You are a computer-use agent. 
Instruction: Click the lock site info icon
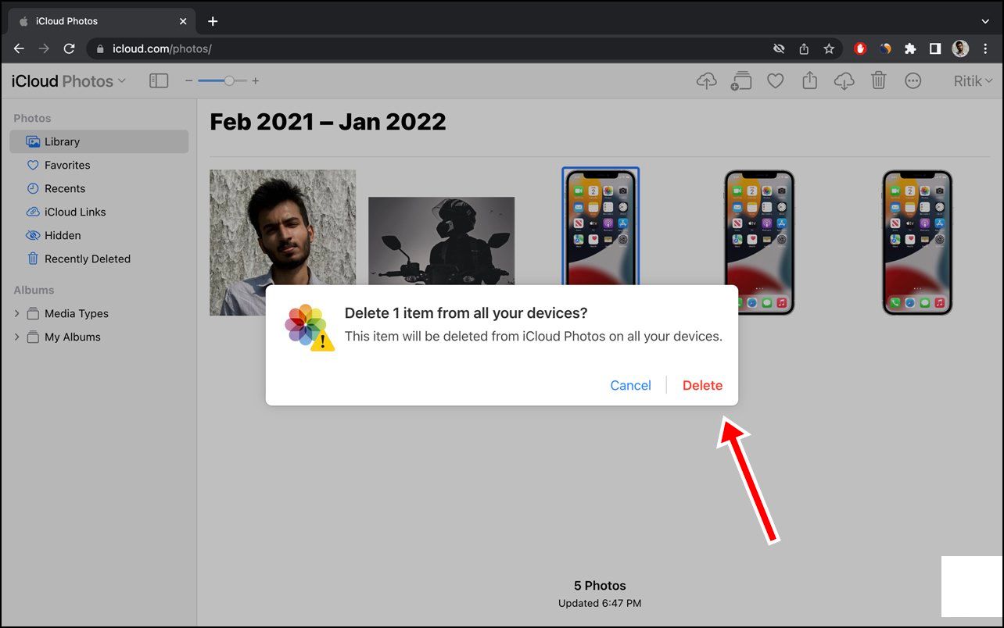(99, 48)
